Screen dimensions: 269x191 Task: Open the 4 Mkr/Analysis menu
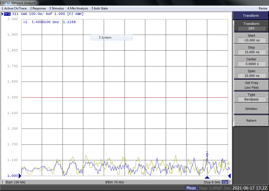click(77, 8)
